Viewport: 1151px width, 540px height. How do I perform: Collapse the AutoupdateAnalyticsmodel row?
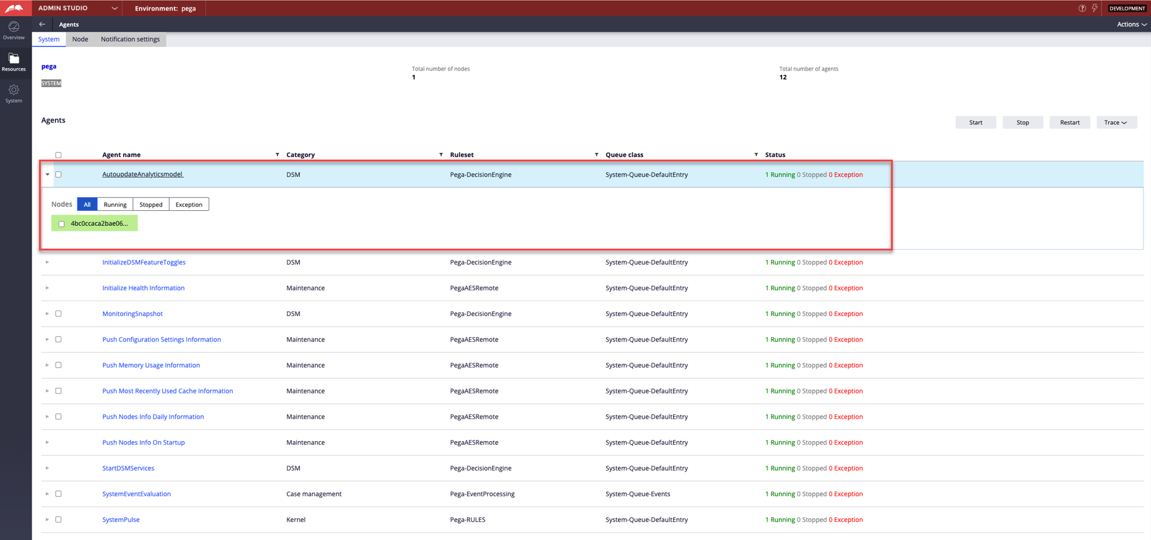coord(47,174)
